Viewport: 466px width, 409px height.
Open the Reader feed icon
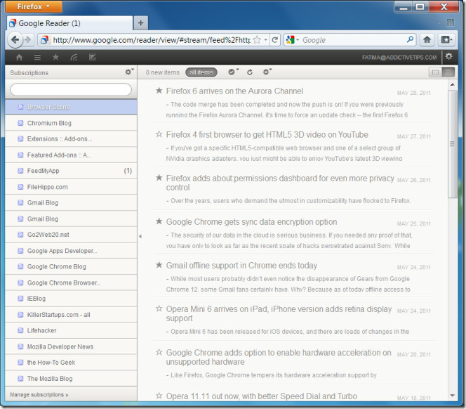pos(74,57)
